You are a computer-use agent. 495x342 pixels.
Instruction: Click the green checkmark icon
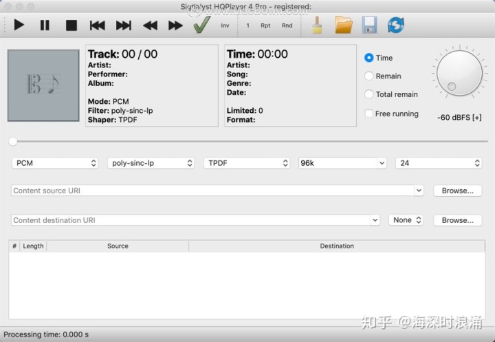click(201, 25)
